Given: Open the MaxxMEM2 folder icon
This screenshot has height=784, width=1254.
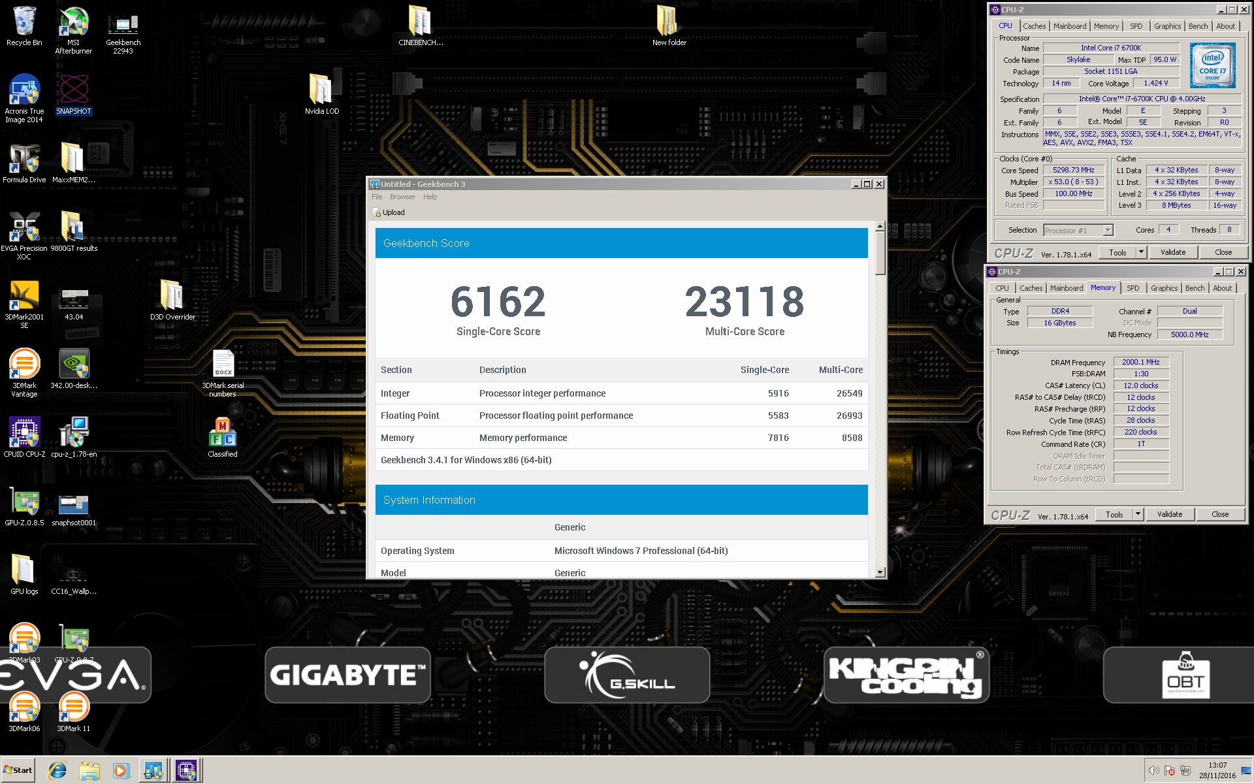Looking at the screenshot, I should (x=73, y=163).
